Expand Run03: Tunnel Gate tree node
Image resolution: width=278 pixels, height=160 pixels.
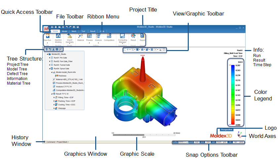[x=50, y=65]
